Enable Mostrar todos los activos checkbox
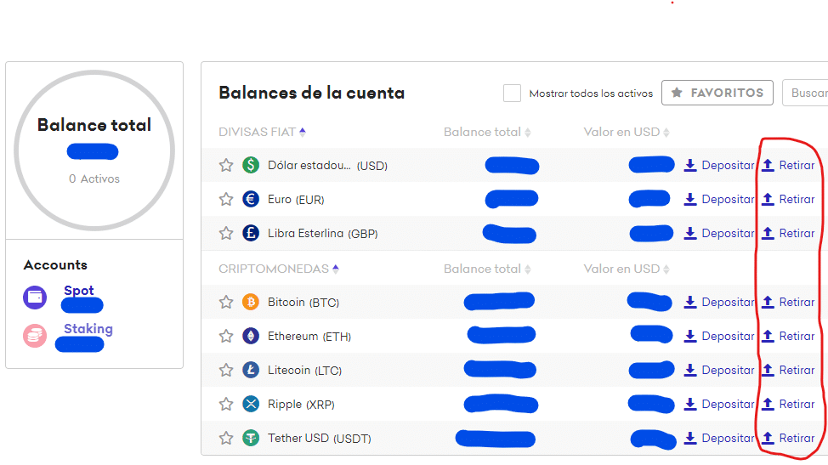 (x=512, y=93)
